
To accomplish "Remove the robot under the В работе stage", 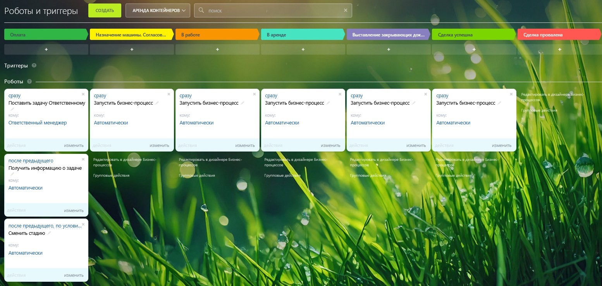I will tap(254, 94).
